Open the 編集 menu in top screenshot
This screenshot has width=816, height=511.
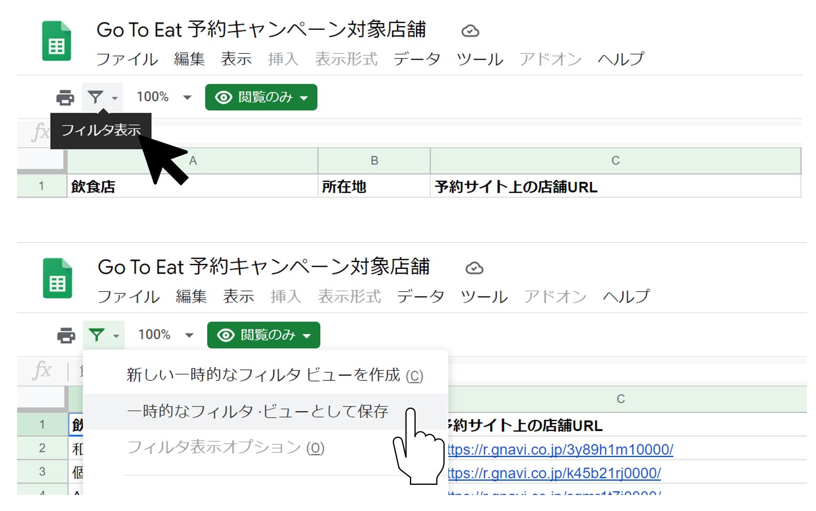(x=189, y=59)
